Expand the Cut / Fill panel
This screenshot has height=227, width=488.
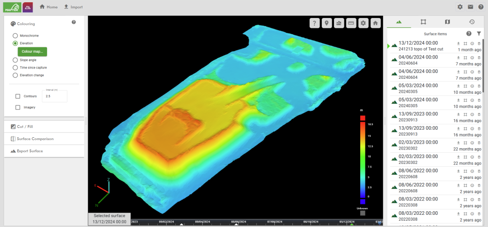(44, 127)
